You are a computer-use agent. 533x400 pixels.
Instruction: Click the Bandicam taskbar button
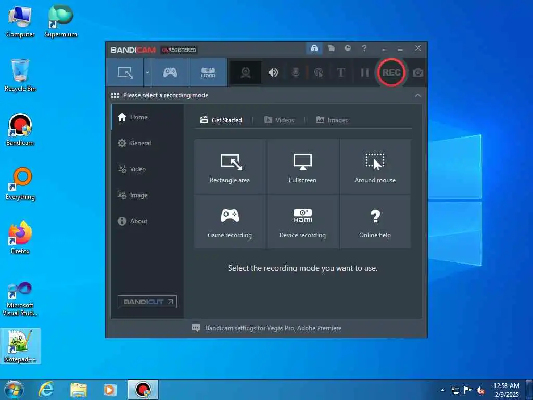143,390
